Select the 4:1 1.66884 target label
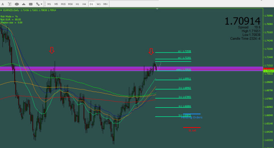 [x=185, y=106]
